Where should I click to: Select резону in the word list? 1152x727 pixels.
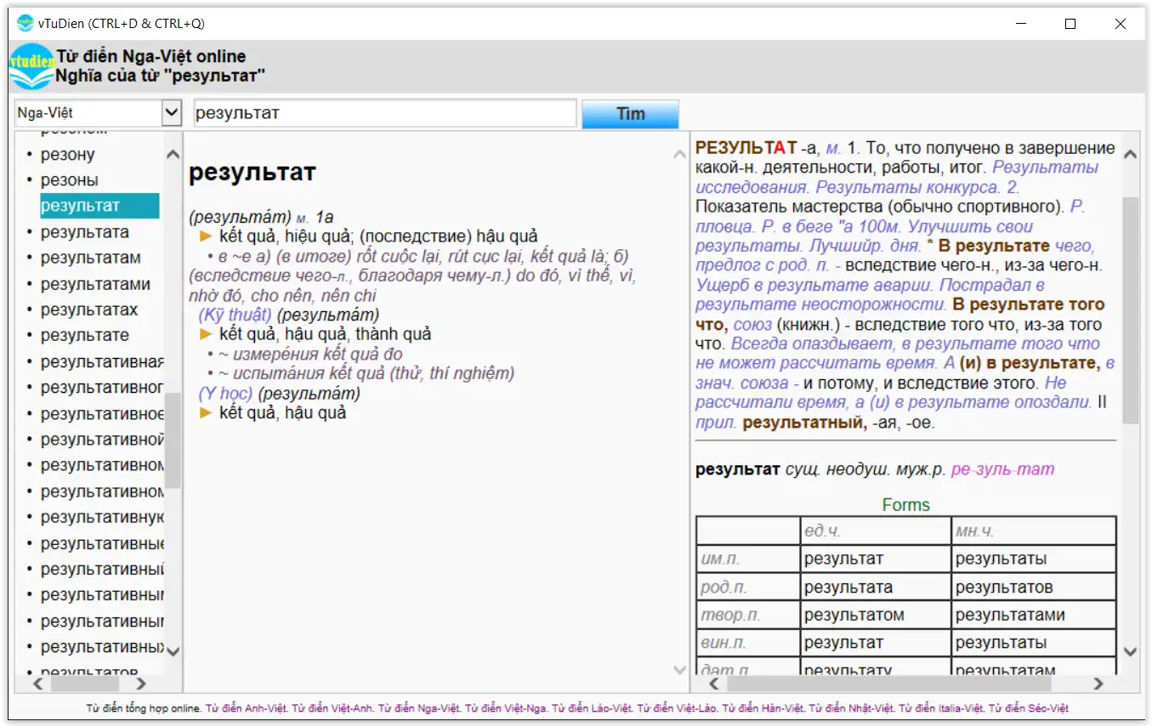(x=67, y=154)
